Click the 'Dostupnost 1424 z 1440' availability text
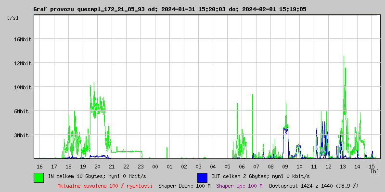The image size is (385, 192). [314, 186]
